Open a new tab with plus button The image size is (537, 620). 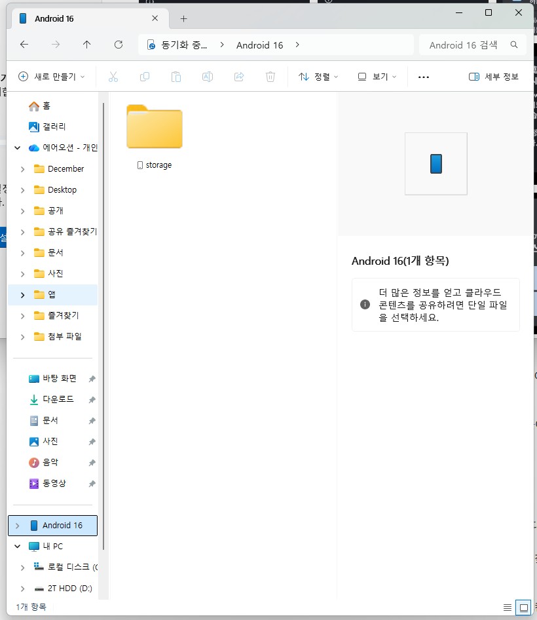(x=184, y=18)
